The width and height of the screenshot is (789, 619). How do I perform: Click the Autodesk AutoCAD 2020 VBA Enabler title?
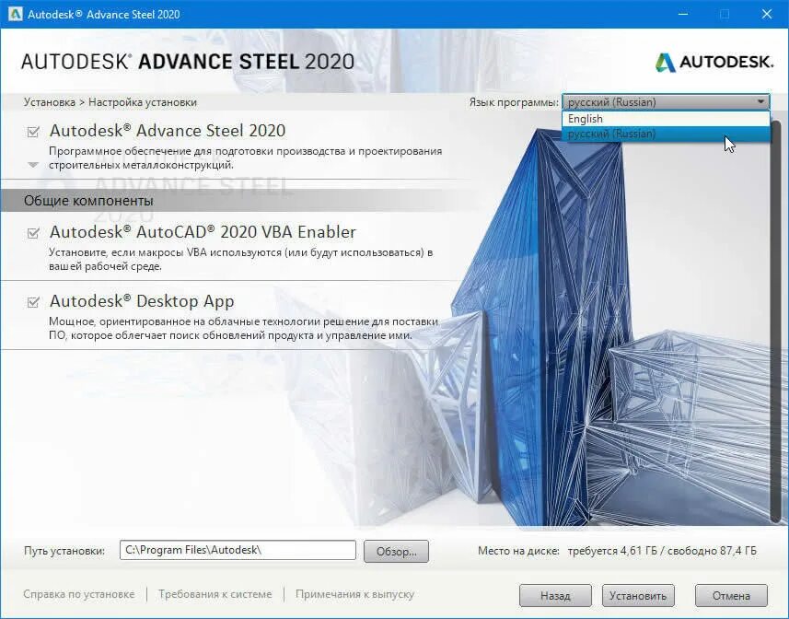203,232
